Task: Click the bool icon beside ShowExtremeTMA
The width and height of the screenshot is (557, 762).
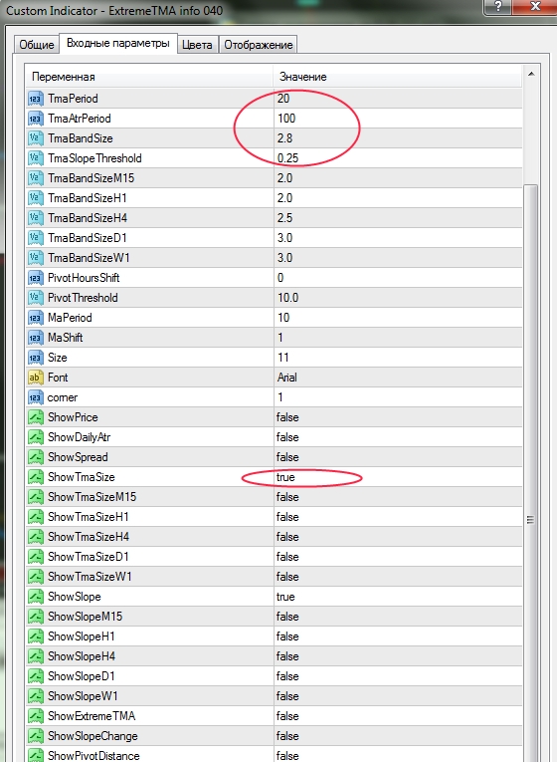Action: [36, 716]
